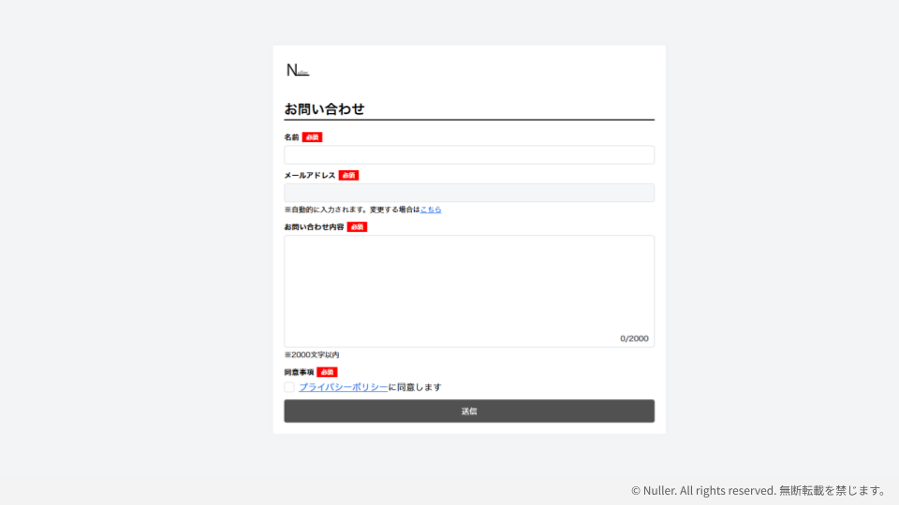Click the メールアドレス field label
This screenshot has width=899, height=505.
309,176
